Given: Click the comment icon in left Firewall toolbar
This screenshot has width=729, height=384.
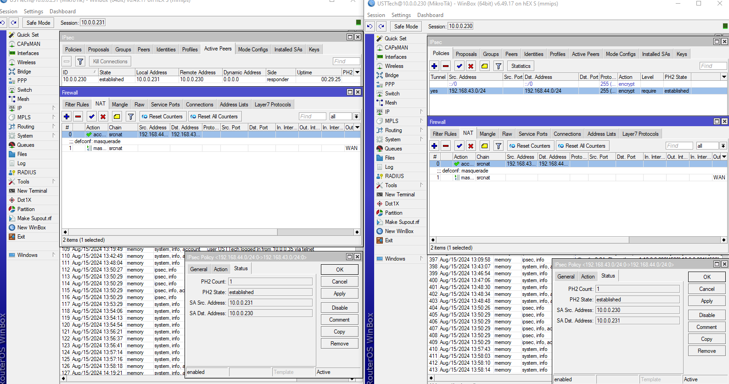Looking at the screenshot, I should pyautogui.click(x=117, y=117).
